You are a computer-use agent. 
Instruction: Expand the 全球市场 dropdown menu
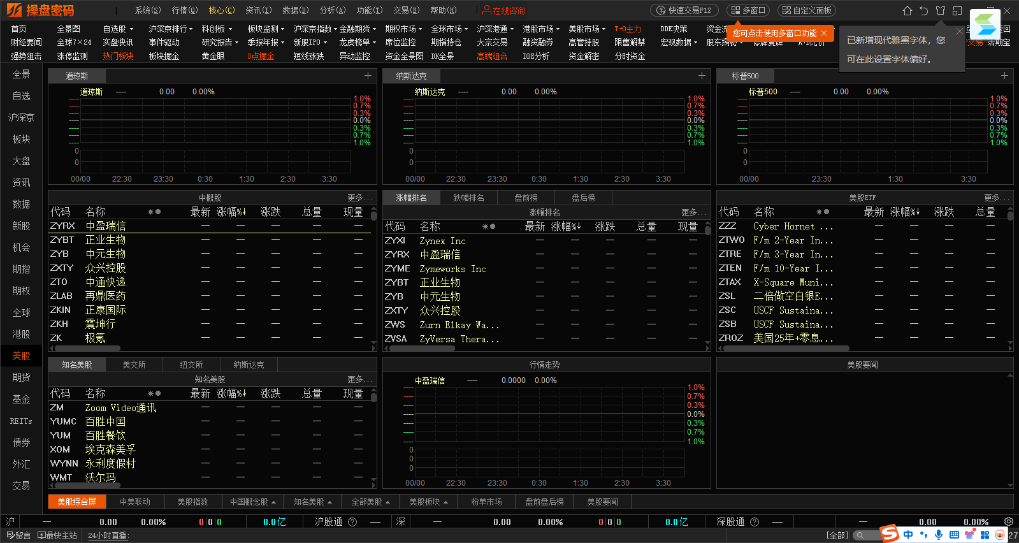[449, 29]
